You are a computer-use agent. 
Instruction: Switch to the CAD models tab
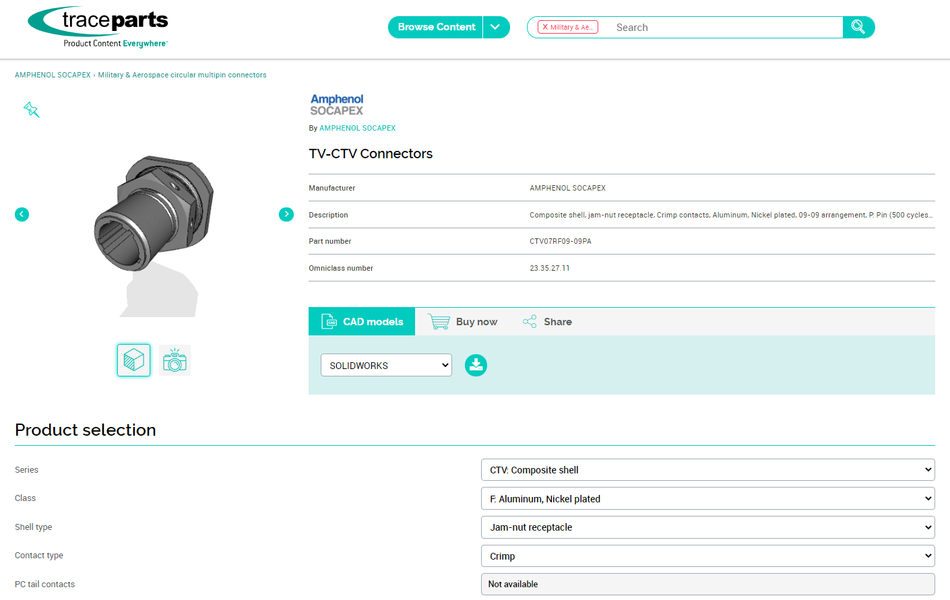pyautogui.click(x=362, y=322)
